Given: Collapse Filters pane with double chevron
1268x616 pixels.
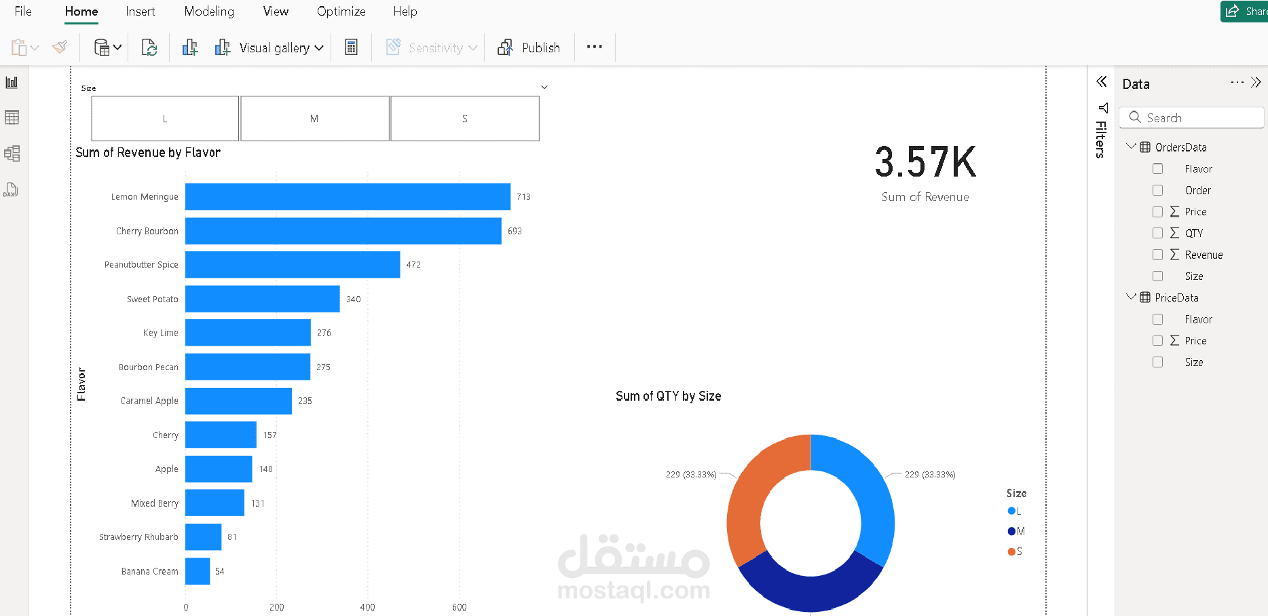Looking at the screenshot, I should [1102, 82].
